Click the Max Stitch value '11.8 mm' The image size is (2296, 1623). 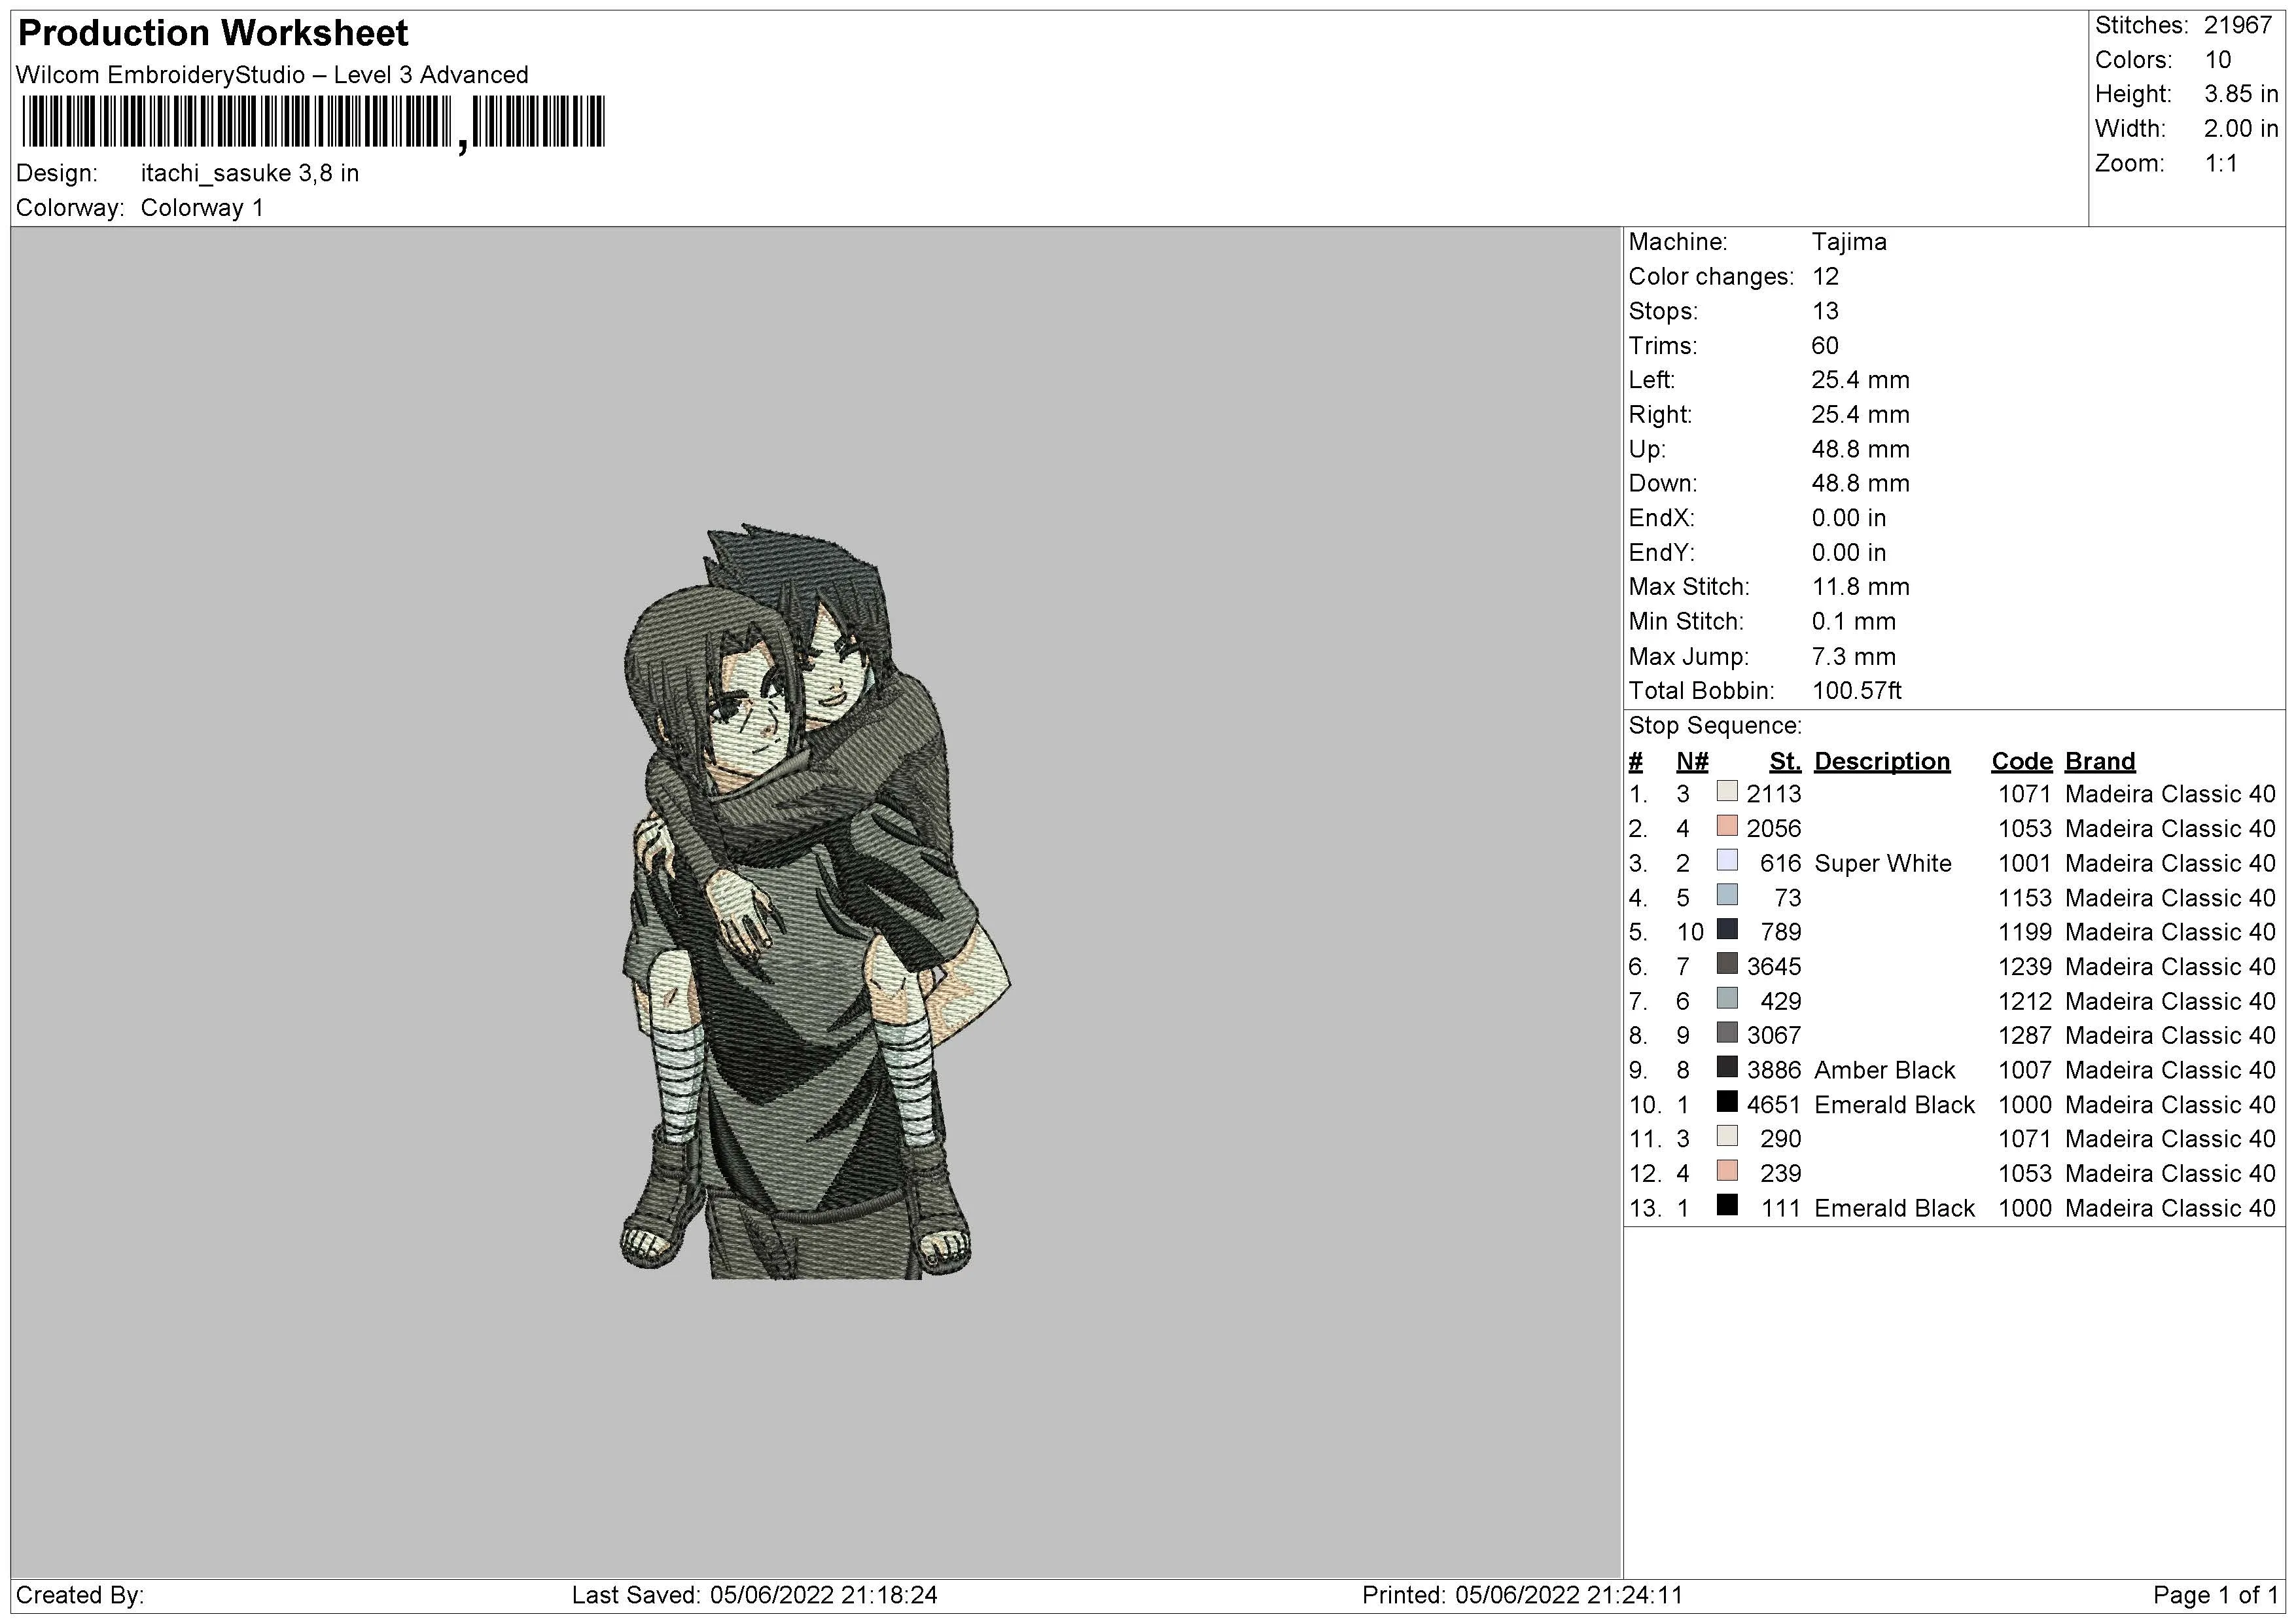tap(1861, 587)
